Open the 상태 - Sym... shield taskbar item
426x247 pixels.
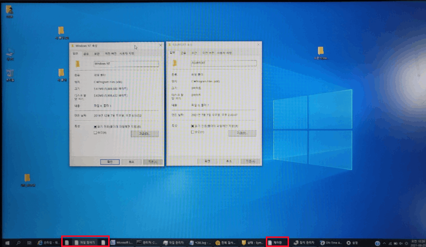252,242
